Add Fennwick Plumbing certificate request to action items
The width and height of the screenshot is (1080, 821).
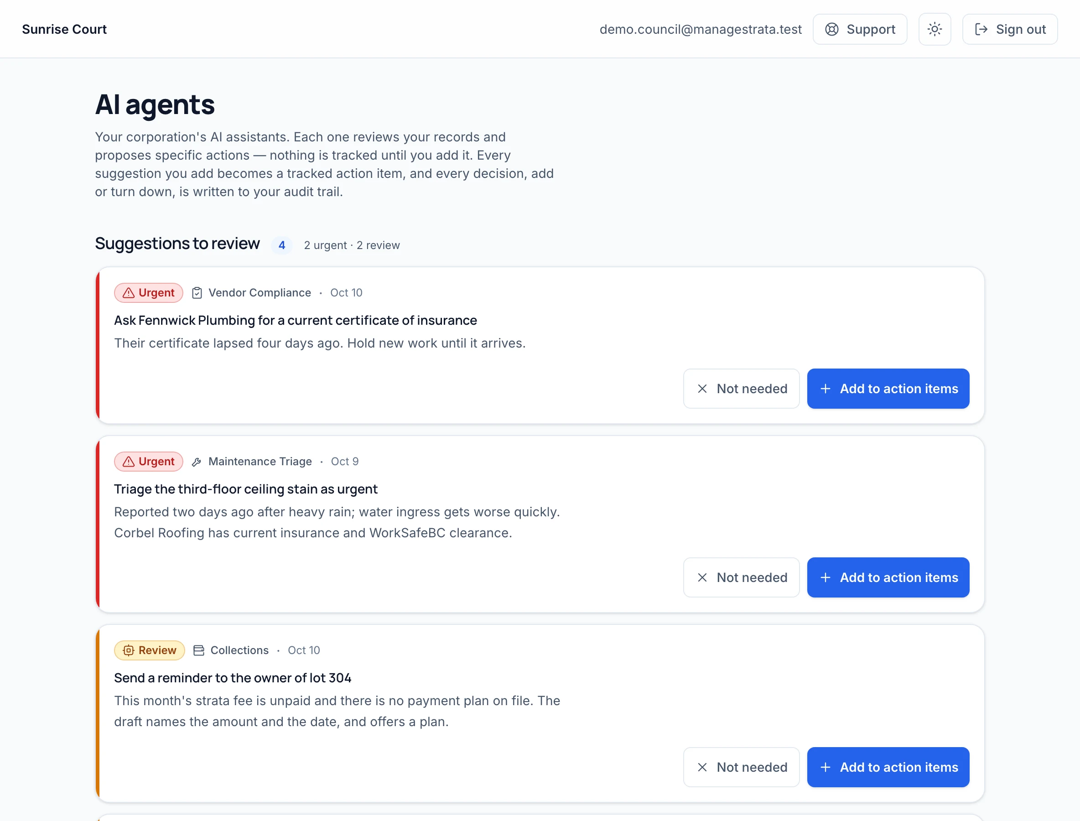point(888,389)
